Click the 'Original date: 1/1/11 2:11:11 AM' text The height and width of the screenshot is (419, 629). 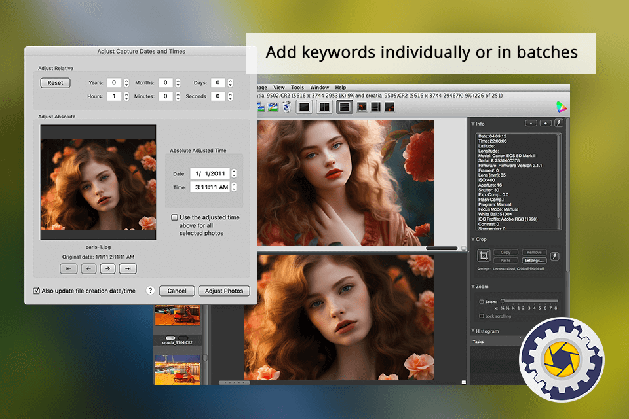[x=98, y=257]
